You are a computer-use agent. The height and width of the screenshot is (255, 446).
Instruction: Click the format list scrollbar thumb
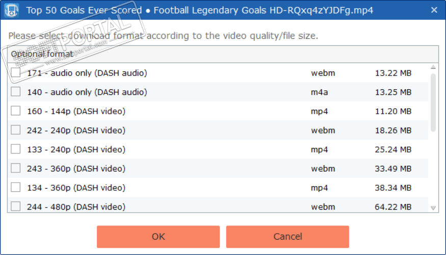433,102
